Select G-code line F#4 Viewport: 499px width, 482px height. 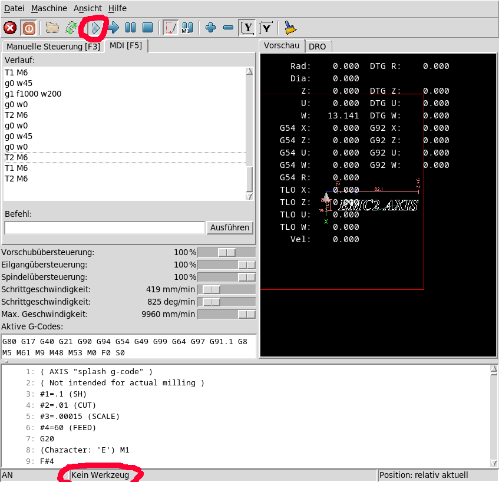[47, 461]
